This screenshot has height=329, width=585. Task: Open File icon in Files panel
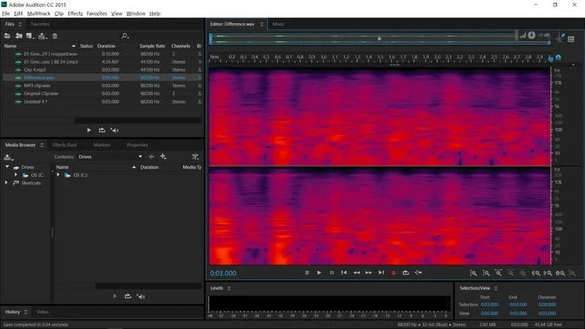point(7,36)
